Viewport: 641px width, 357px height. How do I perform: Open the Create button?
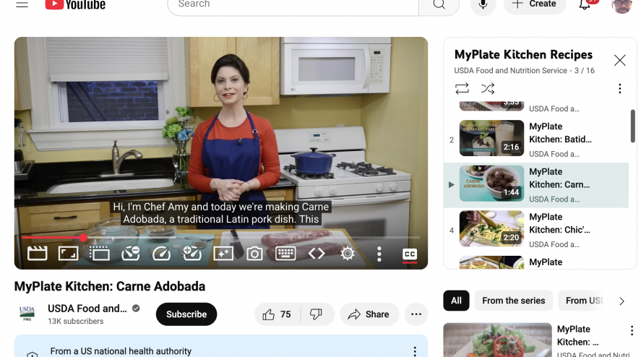[535, 4]
